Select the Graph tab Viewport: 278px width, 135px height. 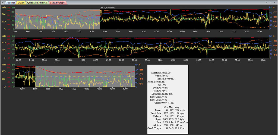(x=21, y=2)
